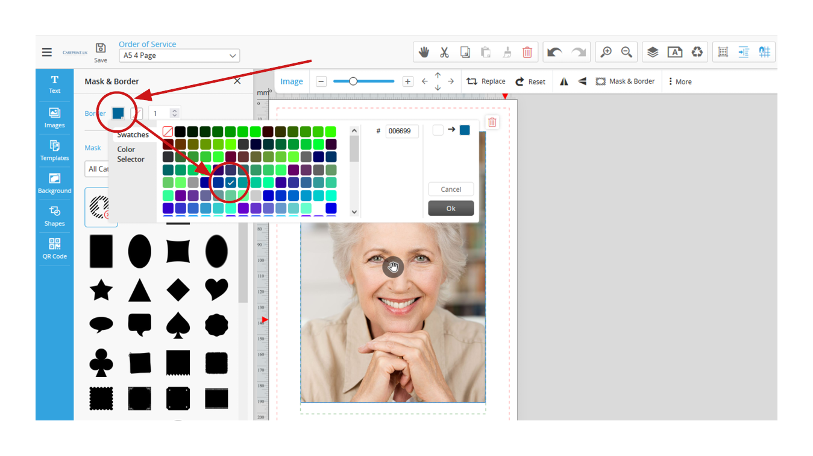Flip image horizontally with mirror icon
The height and width of the screenshot is (456, 813).
(564, 81)
